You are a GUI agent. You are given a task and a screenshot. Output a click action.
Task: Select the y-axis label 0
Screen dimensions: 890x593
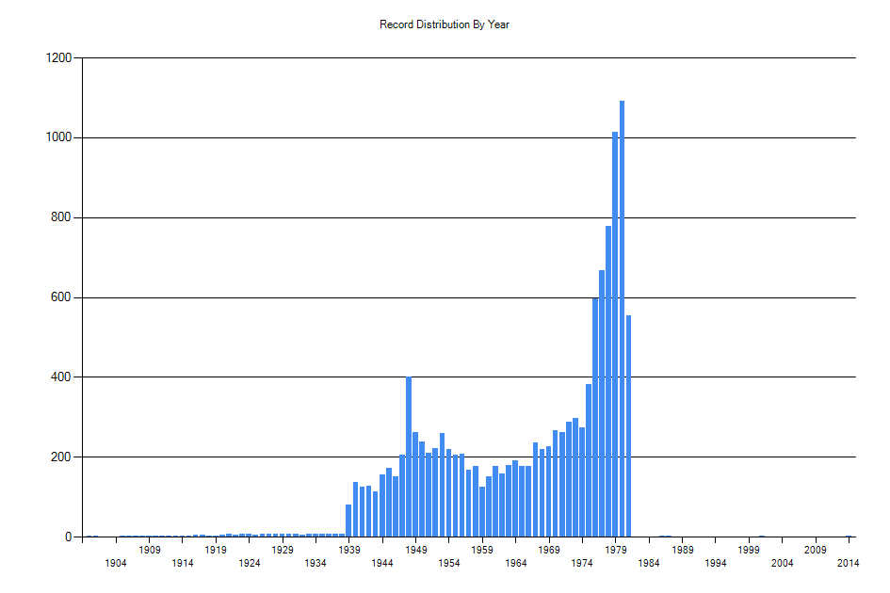(69, 537)
